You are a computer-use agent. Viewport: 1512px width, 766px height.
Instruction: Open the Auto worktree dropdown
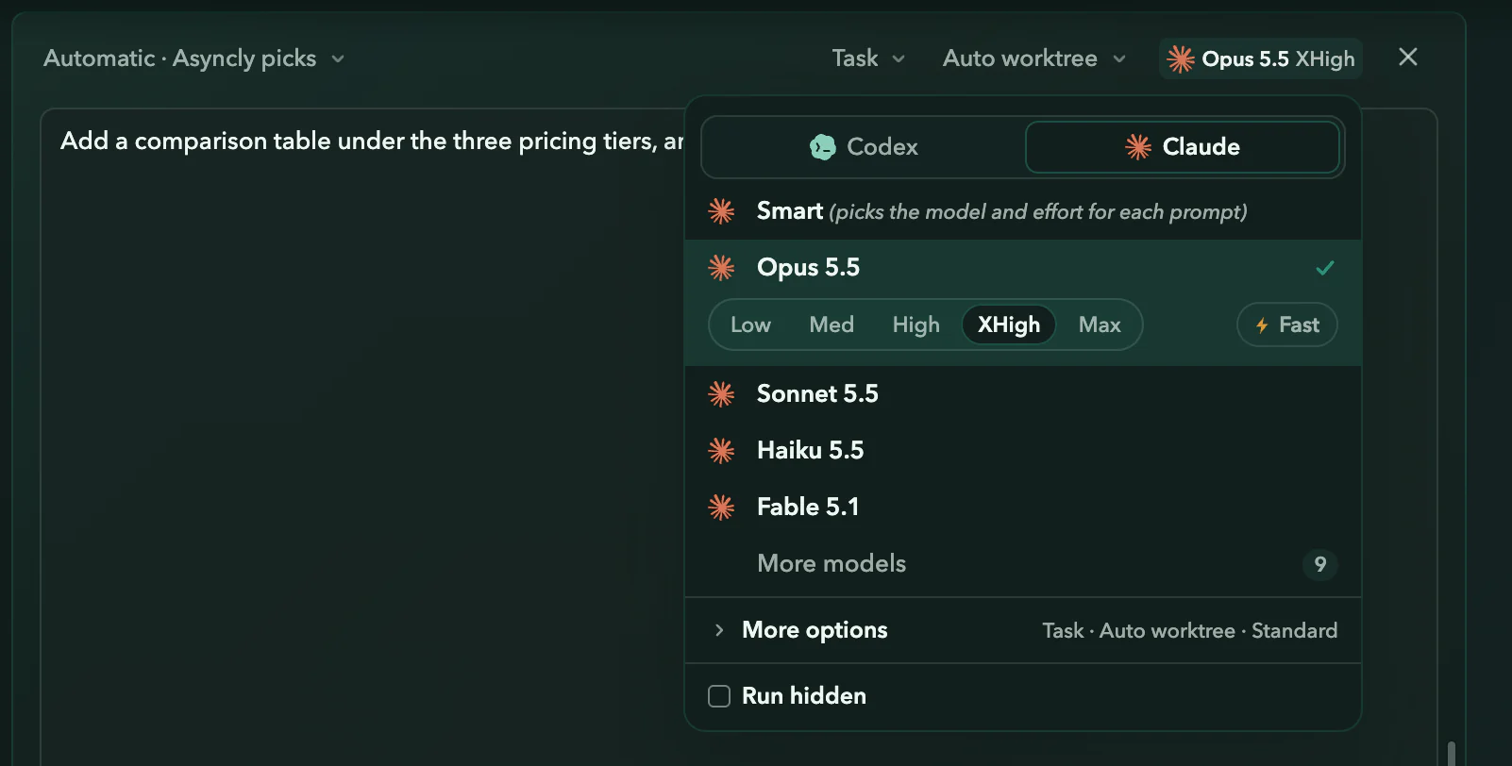[1034, 58]
